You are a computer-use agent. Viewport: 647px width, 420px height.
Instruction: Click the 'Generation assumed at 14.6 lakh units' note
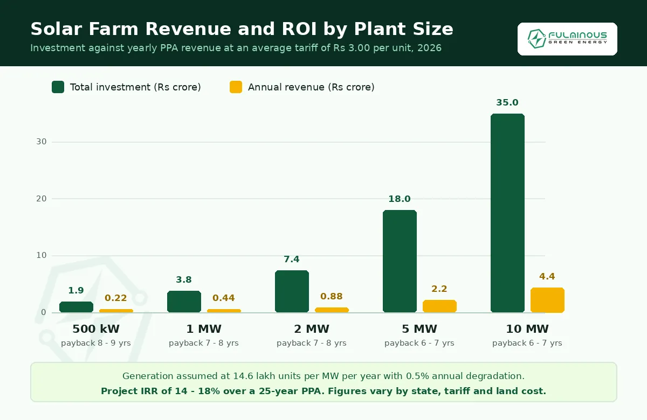coord(323,376)
